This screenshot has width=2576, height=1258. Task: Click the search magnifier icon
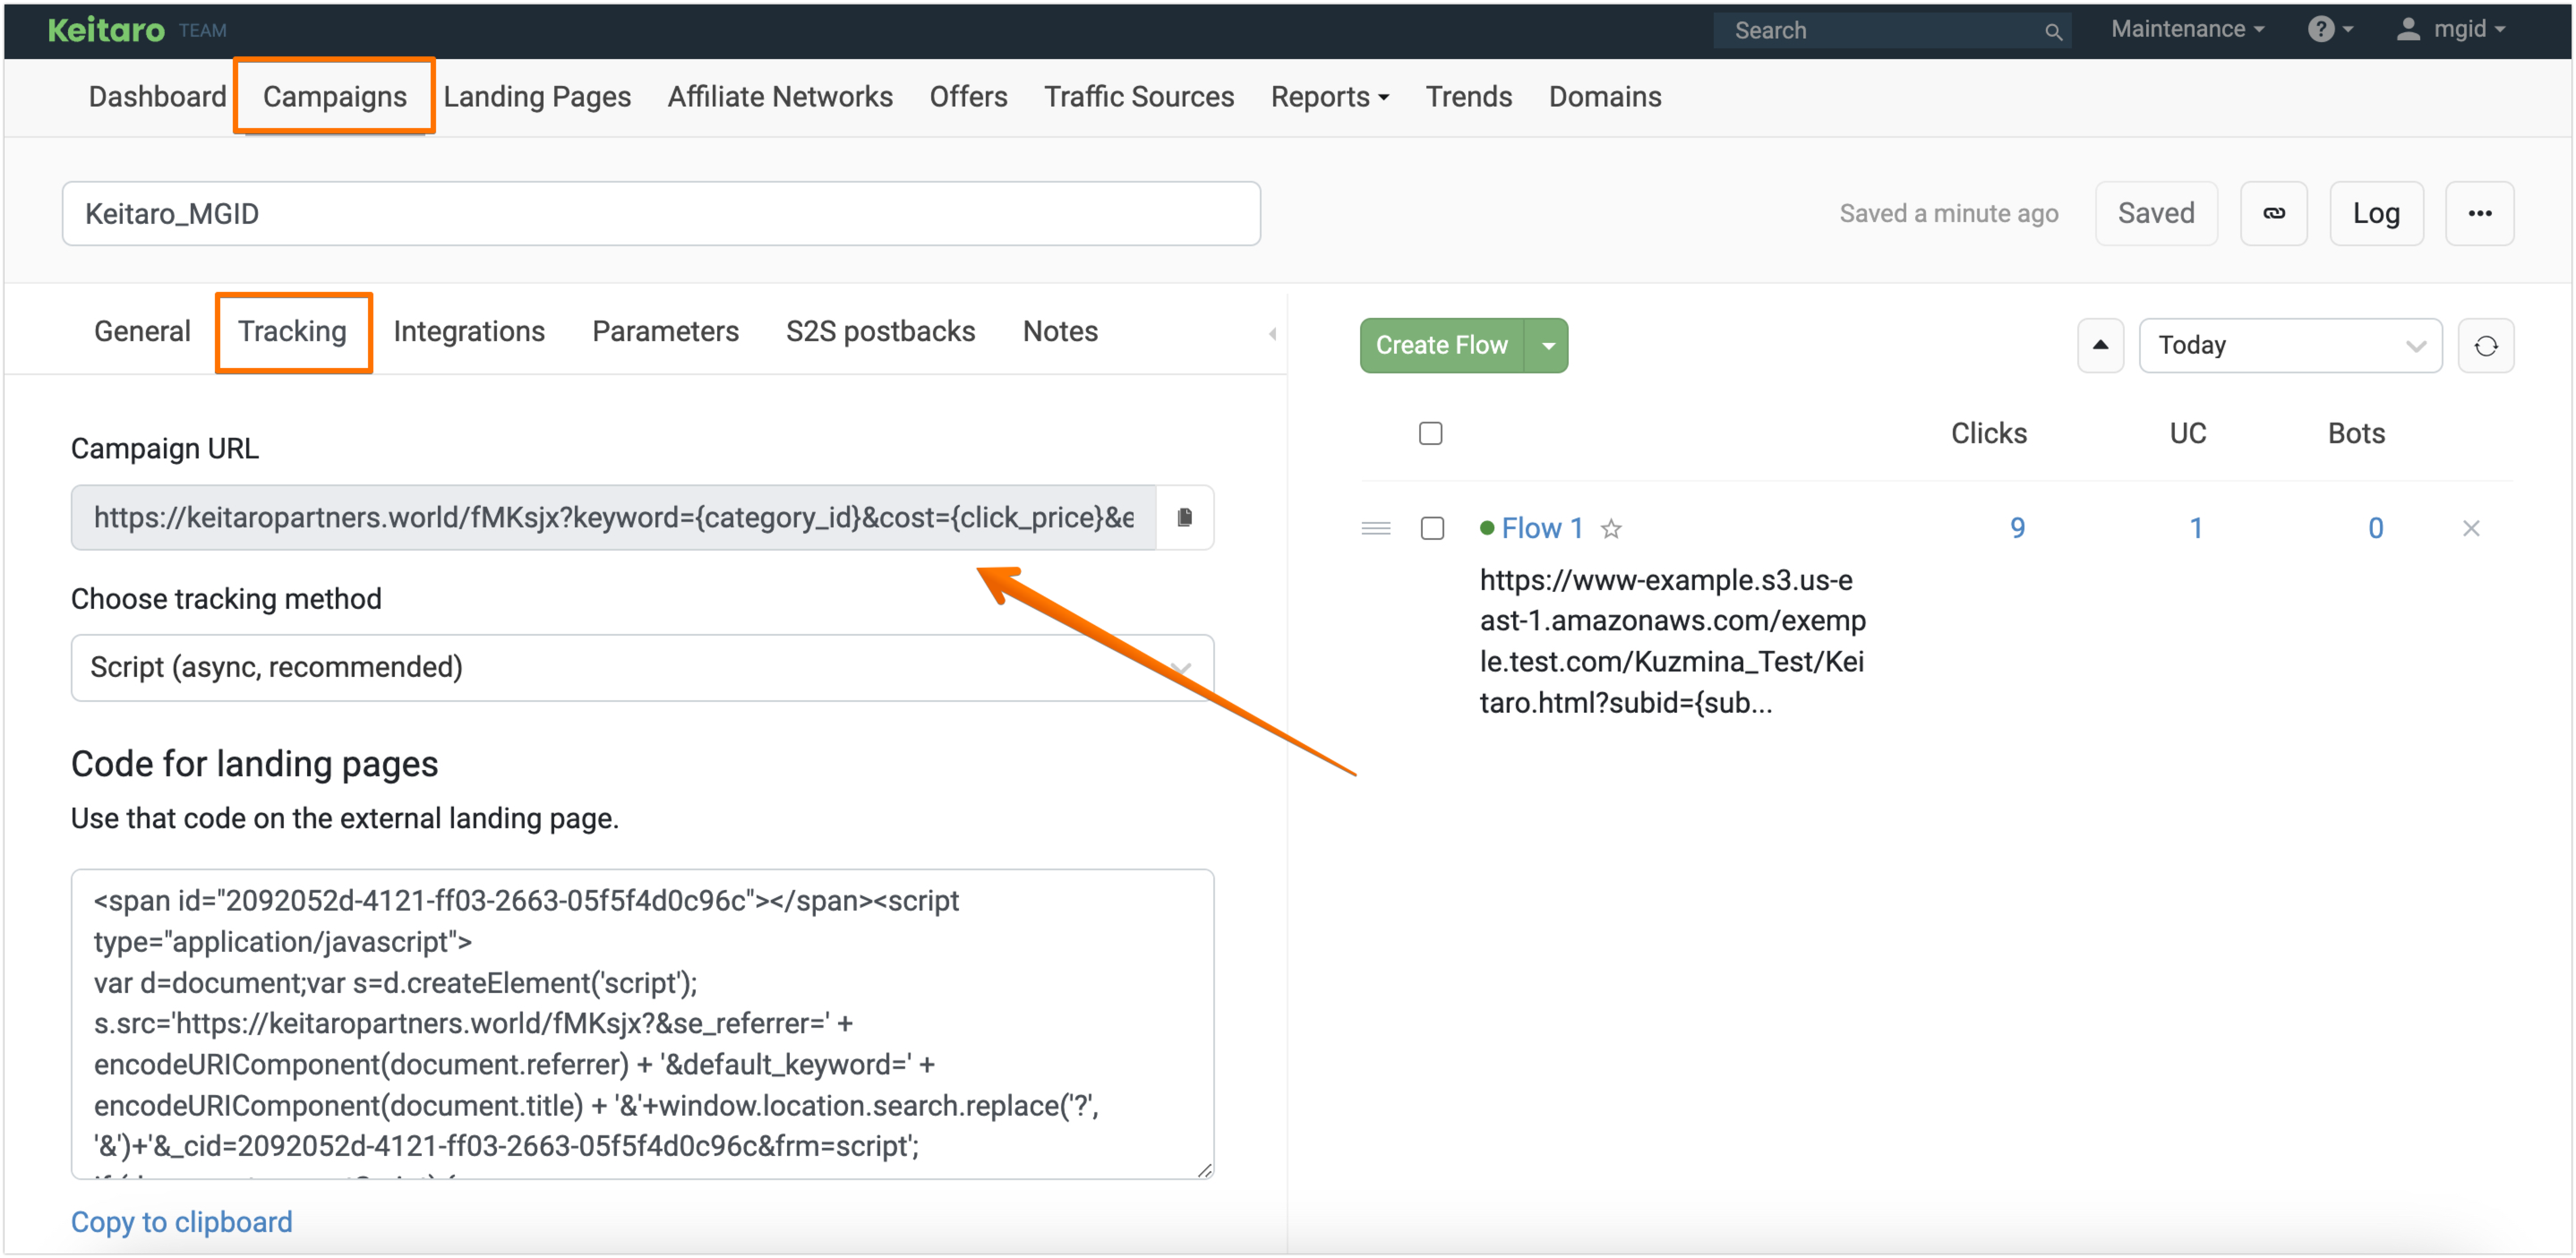[x=2053, y=31]
